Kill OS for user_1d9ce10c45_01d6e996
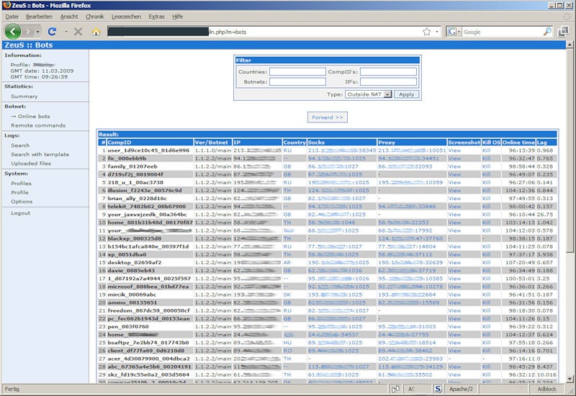The width and height of the screenshot is (576, 396). 487,150
